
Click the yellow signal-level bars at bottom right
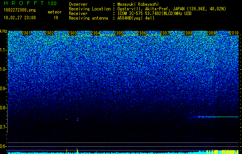click(222, 151)
